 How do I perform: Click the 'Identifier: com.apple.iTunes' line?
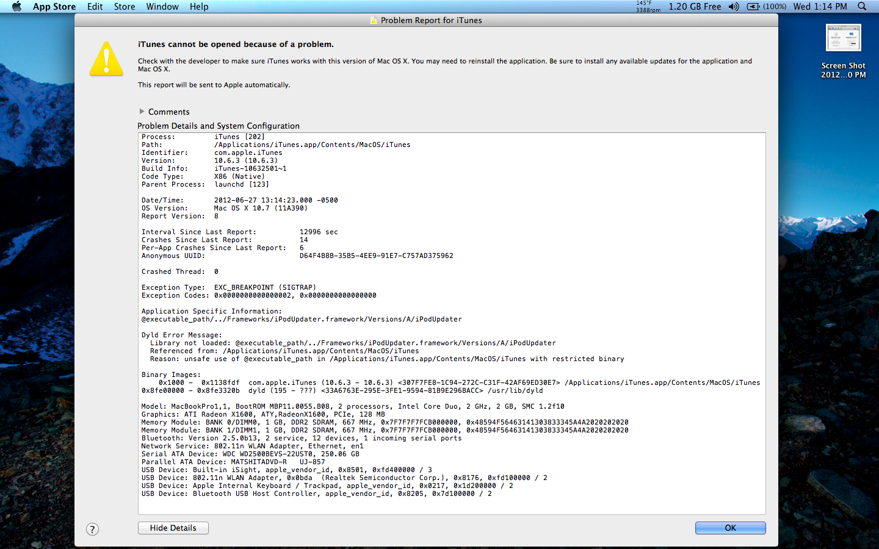tap(212, 153)
